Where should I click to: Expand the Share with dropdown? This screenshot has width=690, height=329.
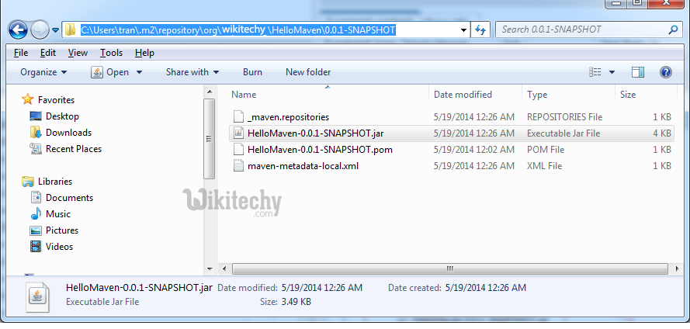[192, 72]
